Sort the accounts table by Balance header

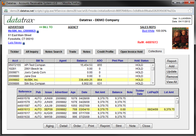click(82, 61)
